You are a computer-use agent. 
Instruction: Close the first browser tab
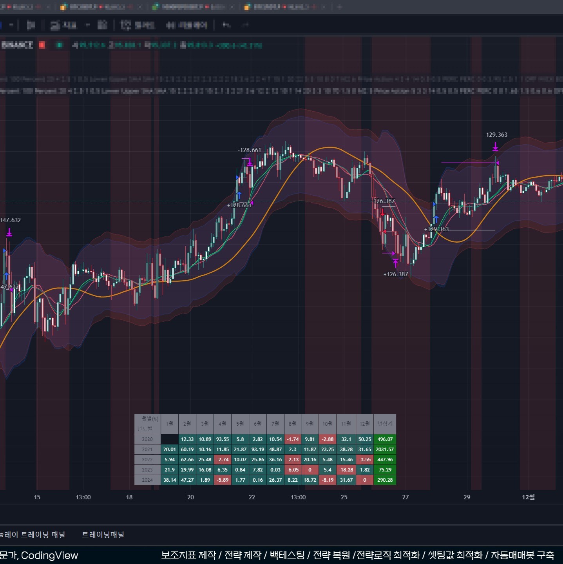(48, 7)
